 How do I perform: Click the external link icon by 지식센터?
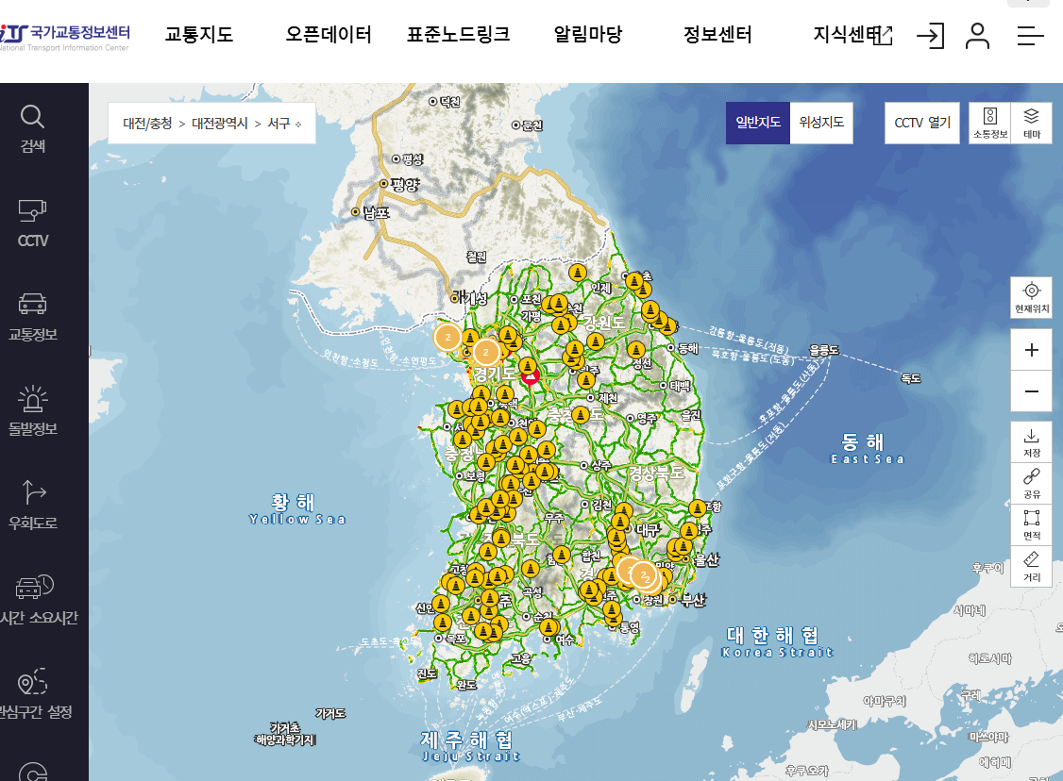[884, 36]
